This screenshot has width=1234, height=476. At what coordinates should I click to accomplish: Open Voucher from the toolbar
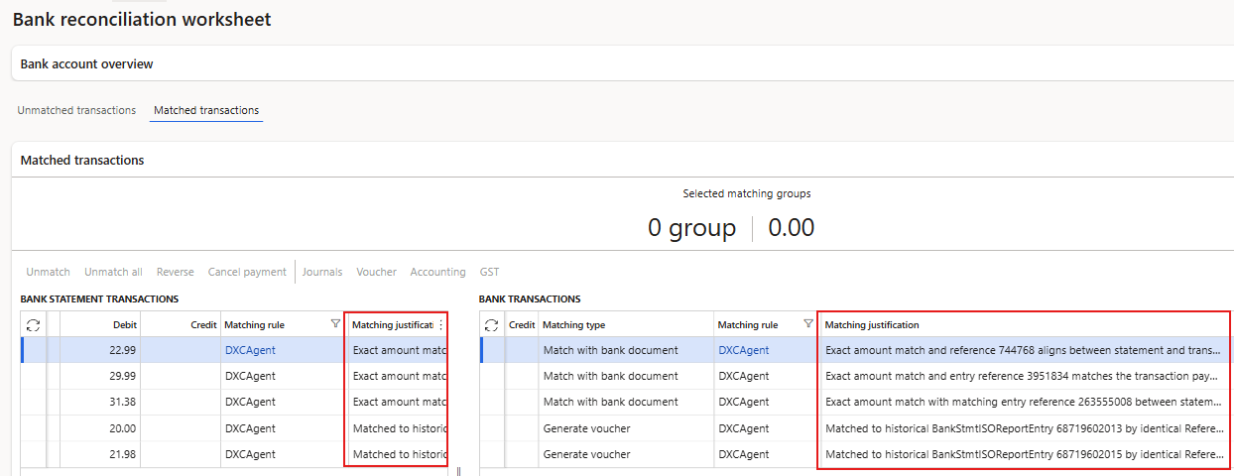click(376, 272)
